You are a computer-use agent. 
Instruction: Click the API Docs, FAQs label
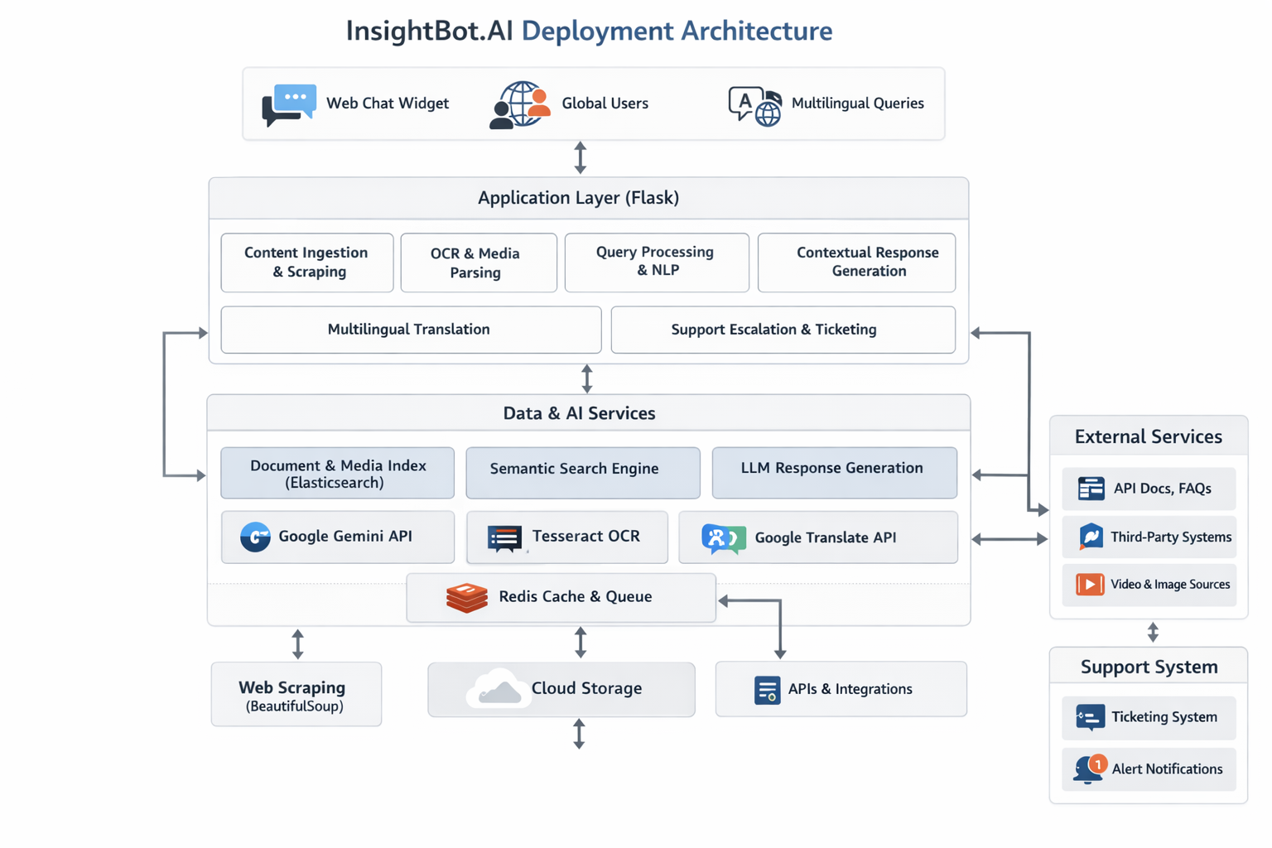point(1163,489)
